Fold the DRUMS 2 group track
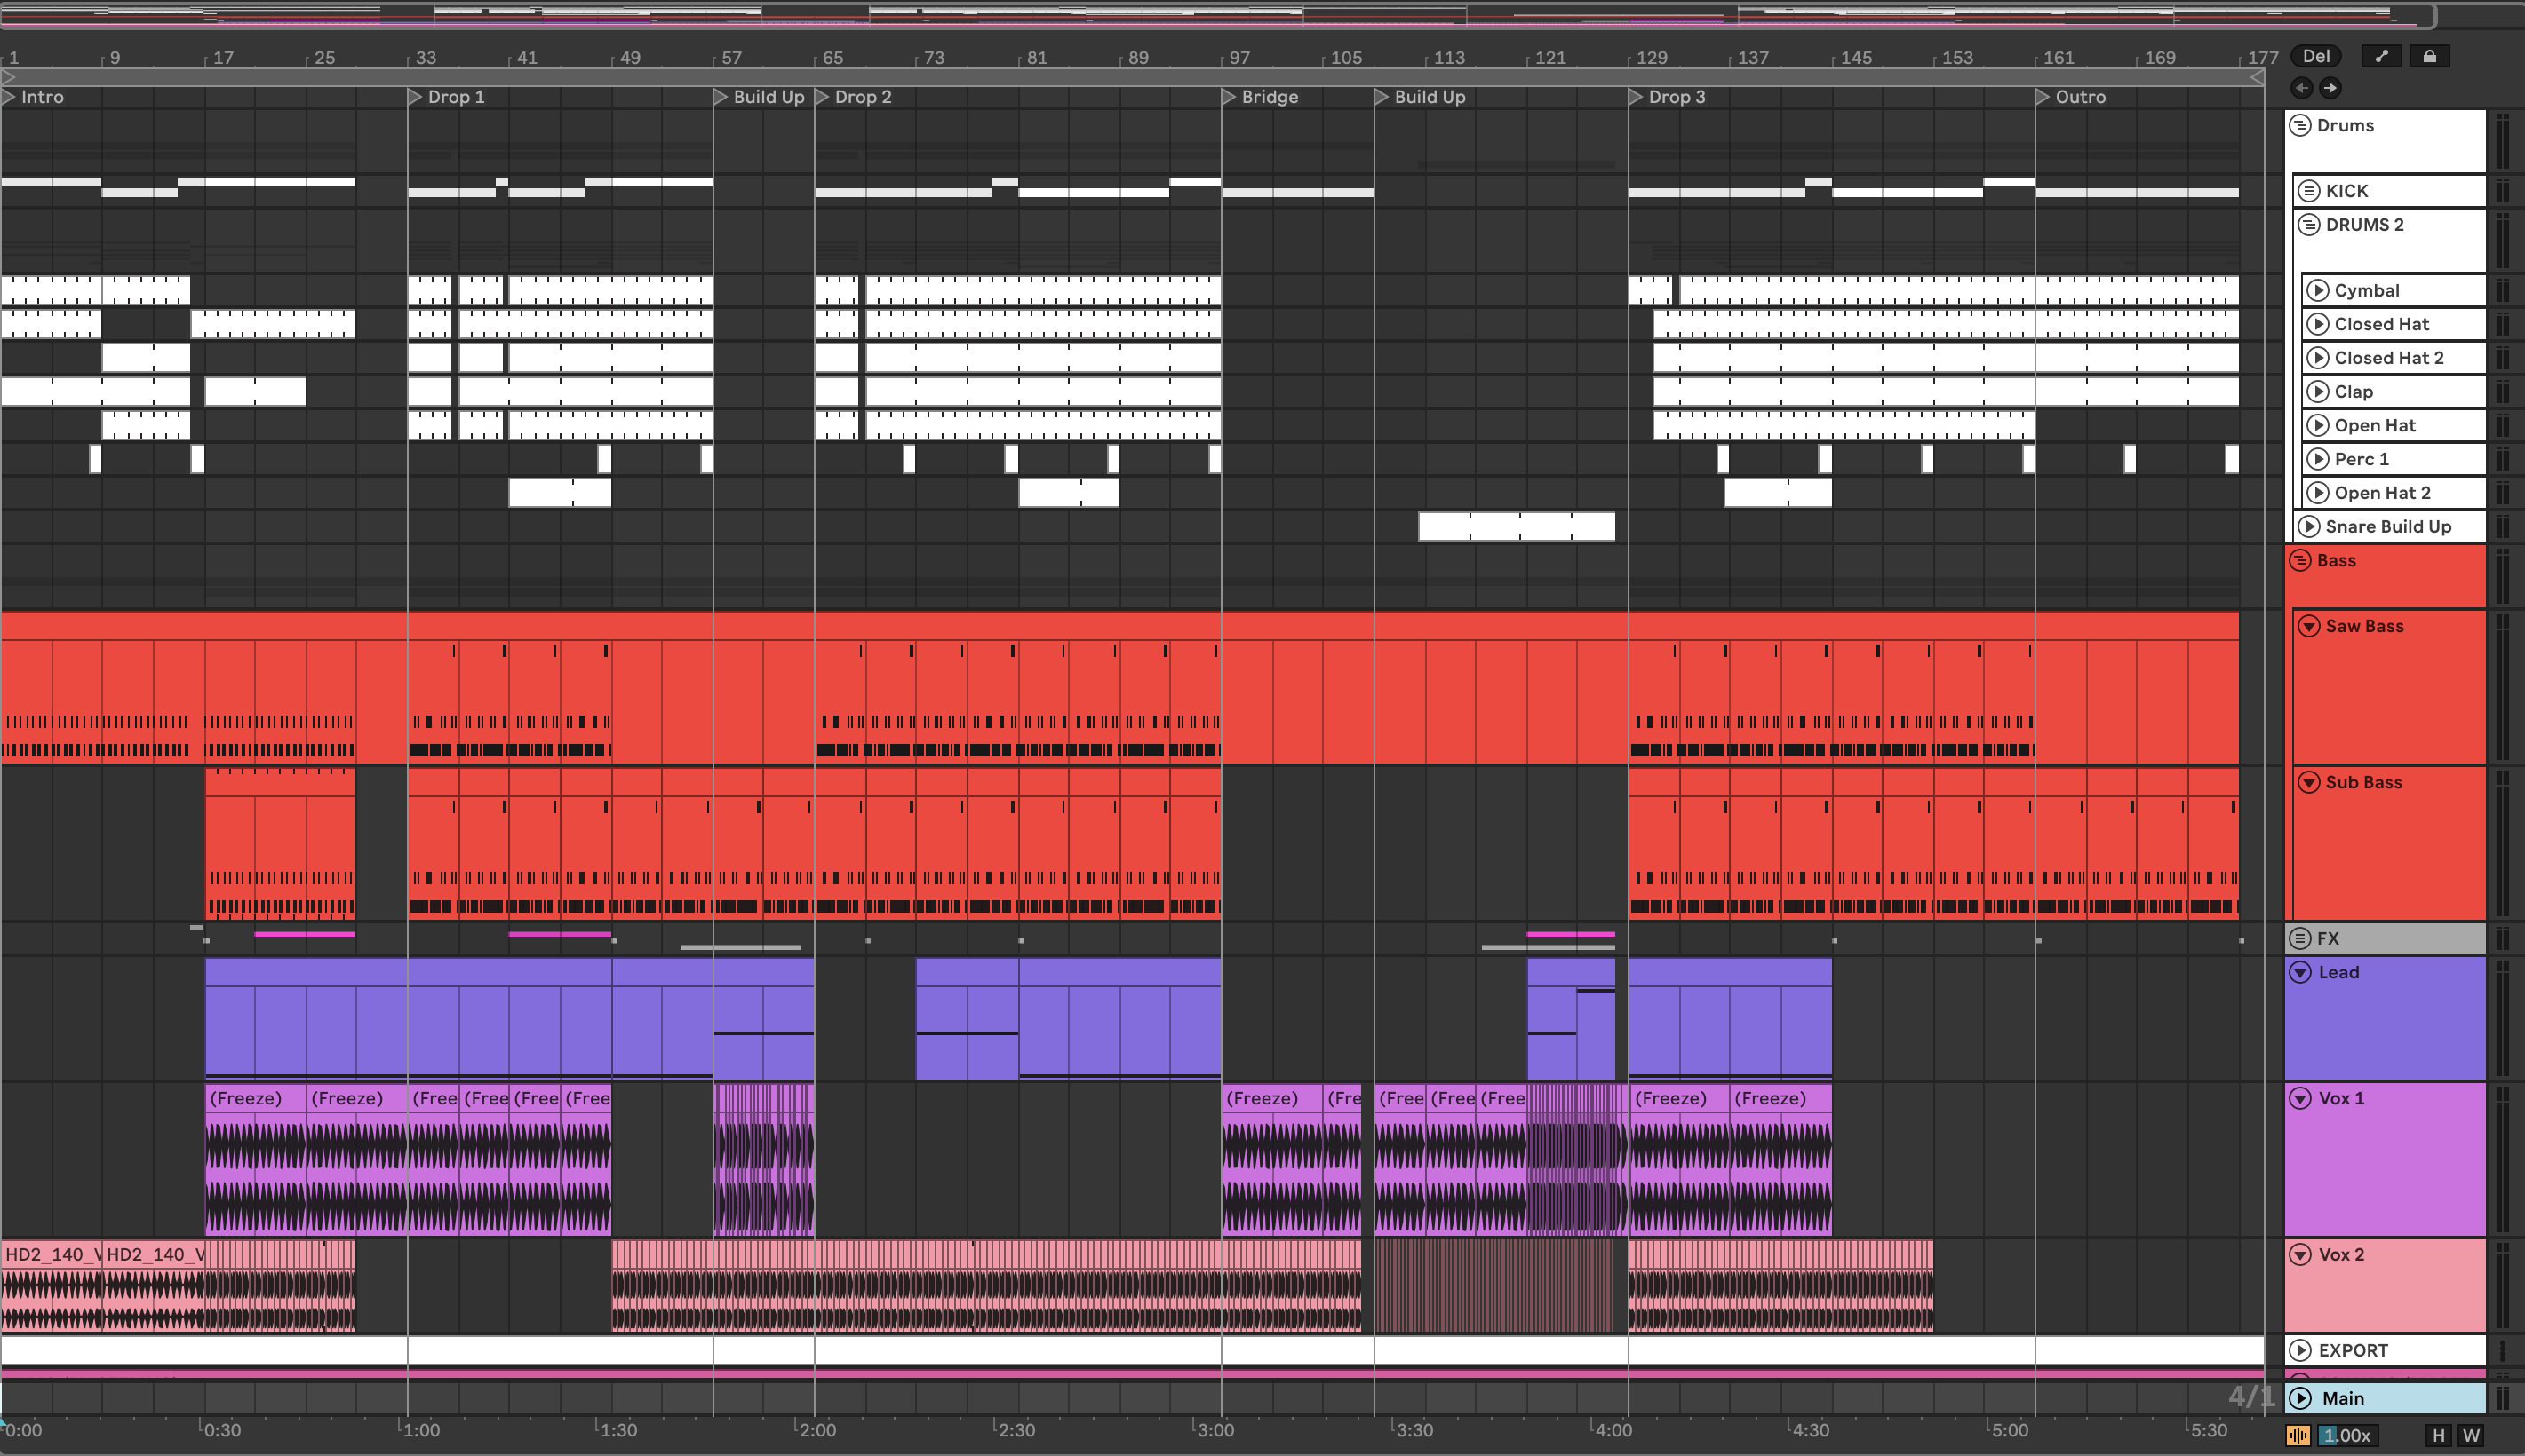 (2309, 224)
